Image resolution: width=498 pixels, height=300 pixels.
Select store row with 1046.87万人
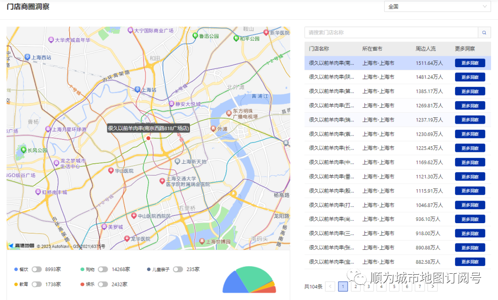point(397,205)
